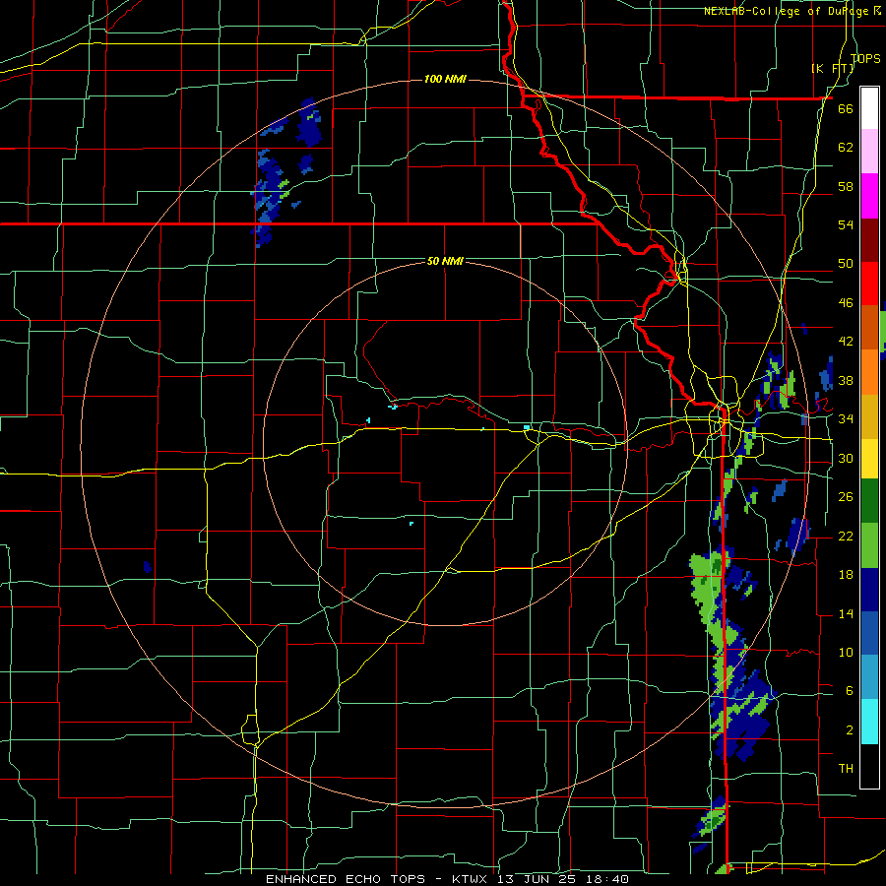This screenshot has height=886, width=886.
Task: Select the maroon legend color block
Action: (x=869, y=240)
